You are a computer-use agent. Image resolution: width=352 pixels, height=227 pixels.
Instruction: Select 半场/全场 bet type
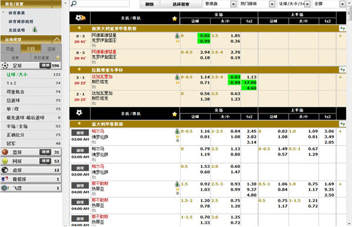(17, 126)
